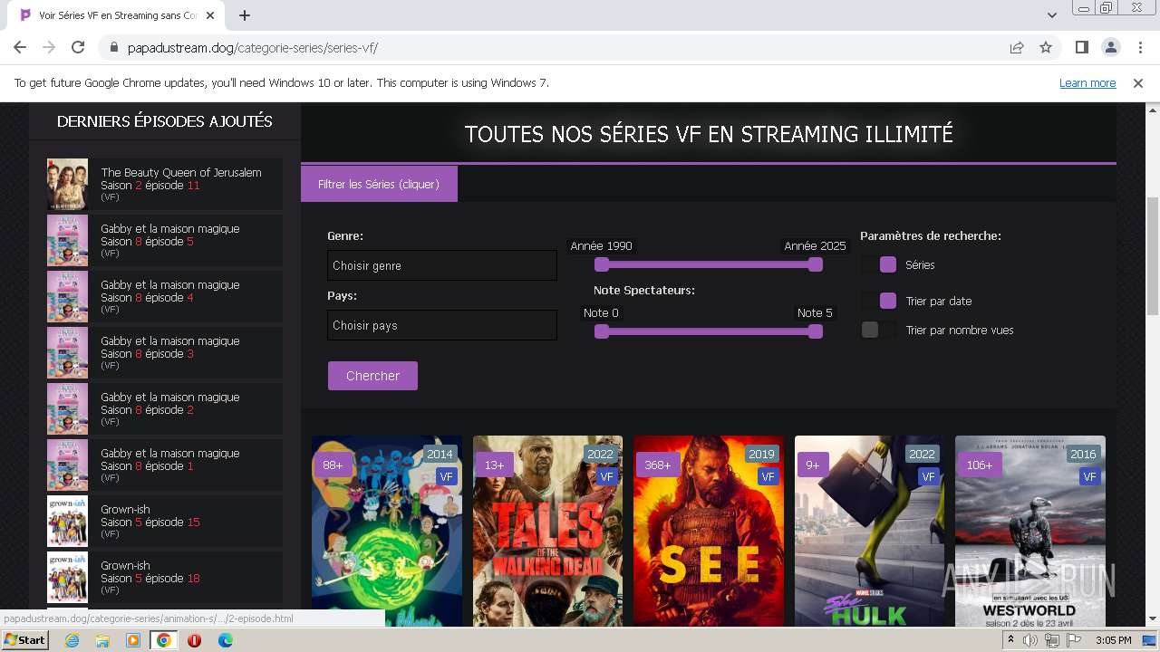
Task: Open Gabby et la maison magique episode 1
Action: click(x=165, y=465)
